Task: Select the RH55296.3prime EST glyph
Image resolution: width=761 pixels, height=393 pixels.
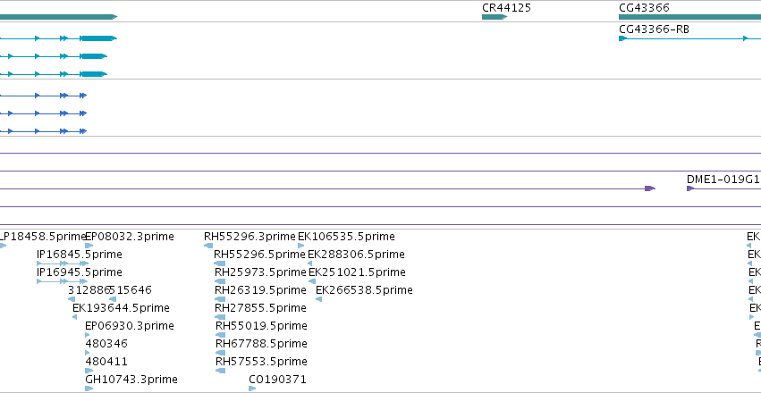Action: pos(208,246)
